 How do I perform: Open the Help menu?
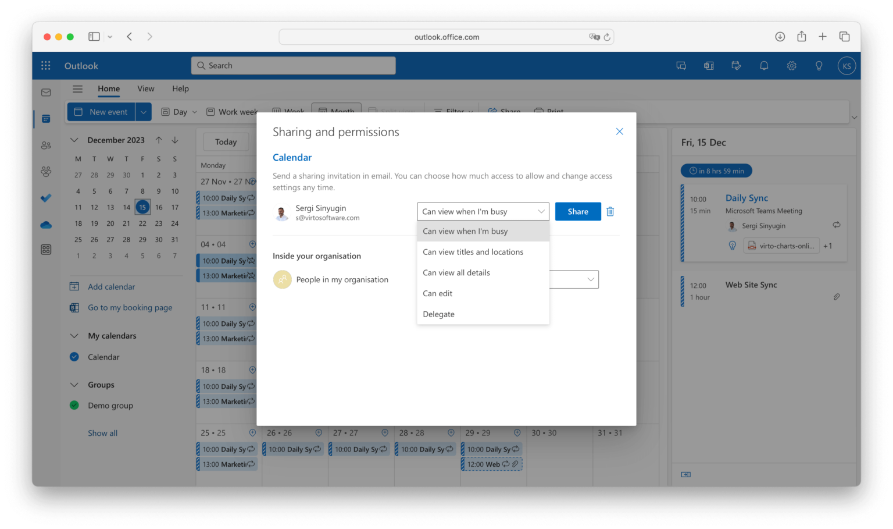[180, 88]
